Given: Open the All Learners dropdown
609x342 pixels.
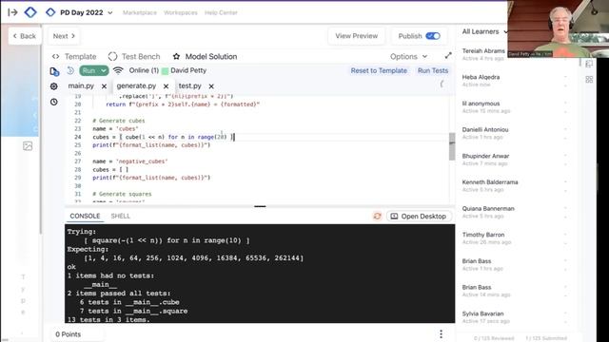Looking at the screenshot, I should click(x=484, y=31).
